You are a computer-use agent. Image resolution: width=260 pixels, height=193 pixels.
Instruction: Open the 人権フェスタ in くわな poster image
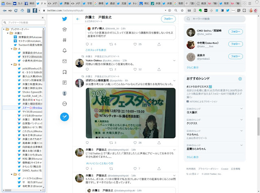tap(131, 113)
